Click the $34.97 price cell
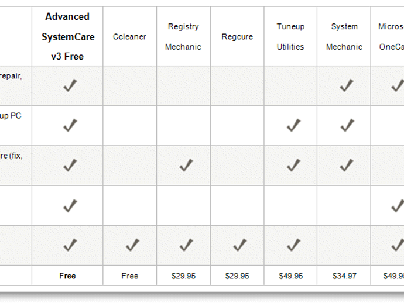 tap(344, 276)
